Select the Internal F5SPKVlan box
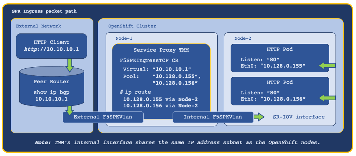 tap(213, 117)
